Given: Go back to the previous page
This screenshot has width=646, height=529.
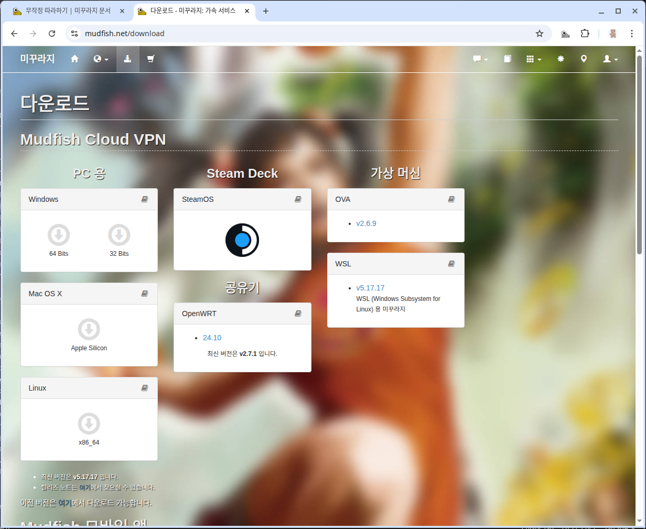Looking at the screenshot, I should [14, 34].
